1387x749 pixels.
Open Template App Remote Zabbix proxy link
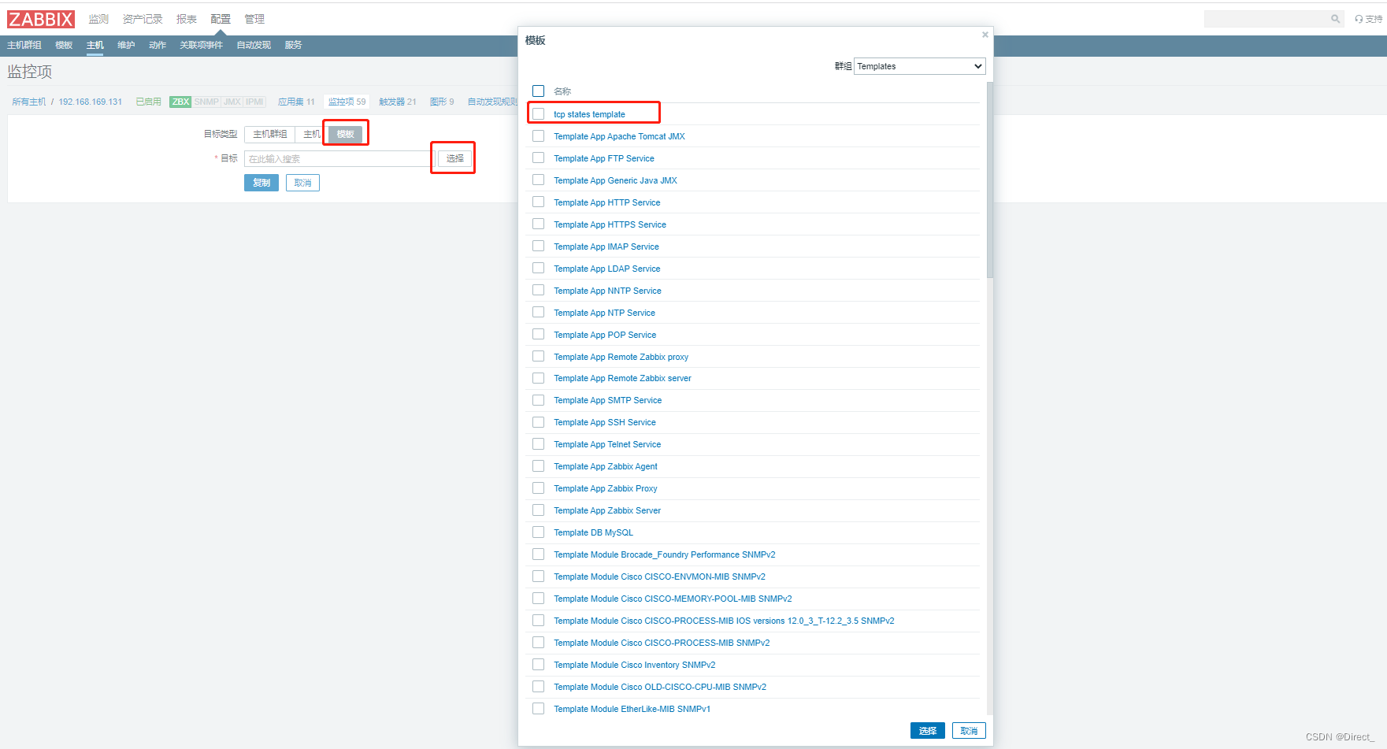[x=621, y=357]
